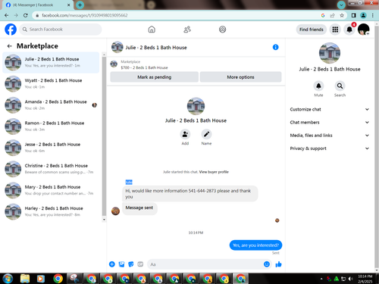Open the Windows Start button
This screenshot has height=284, width=379.
click(8, 279)
